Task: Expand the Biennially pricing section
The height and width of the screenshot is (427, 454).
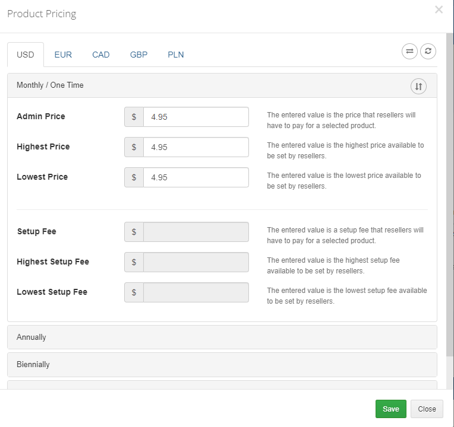Action: coord(222,365)
